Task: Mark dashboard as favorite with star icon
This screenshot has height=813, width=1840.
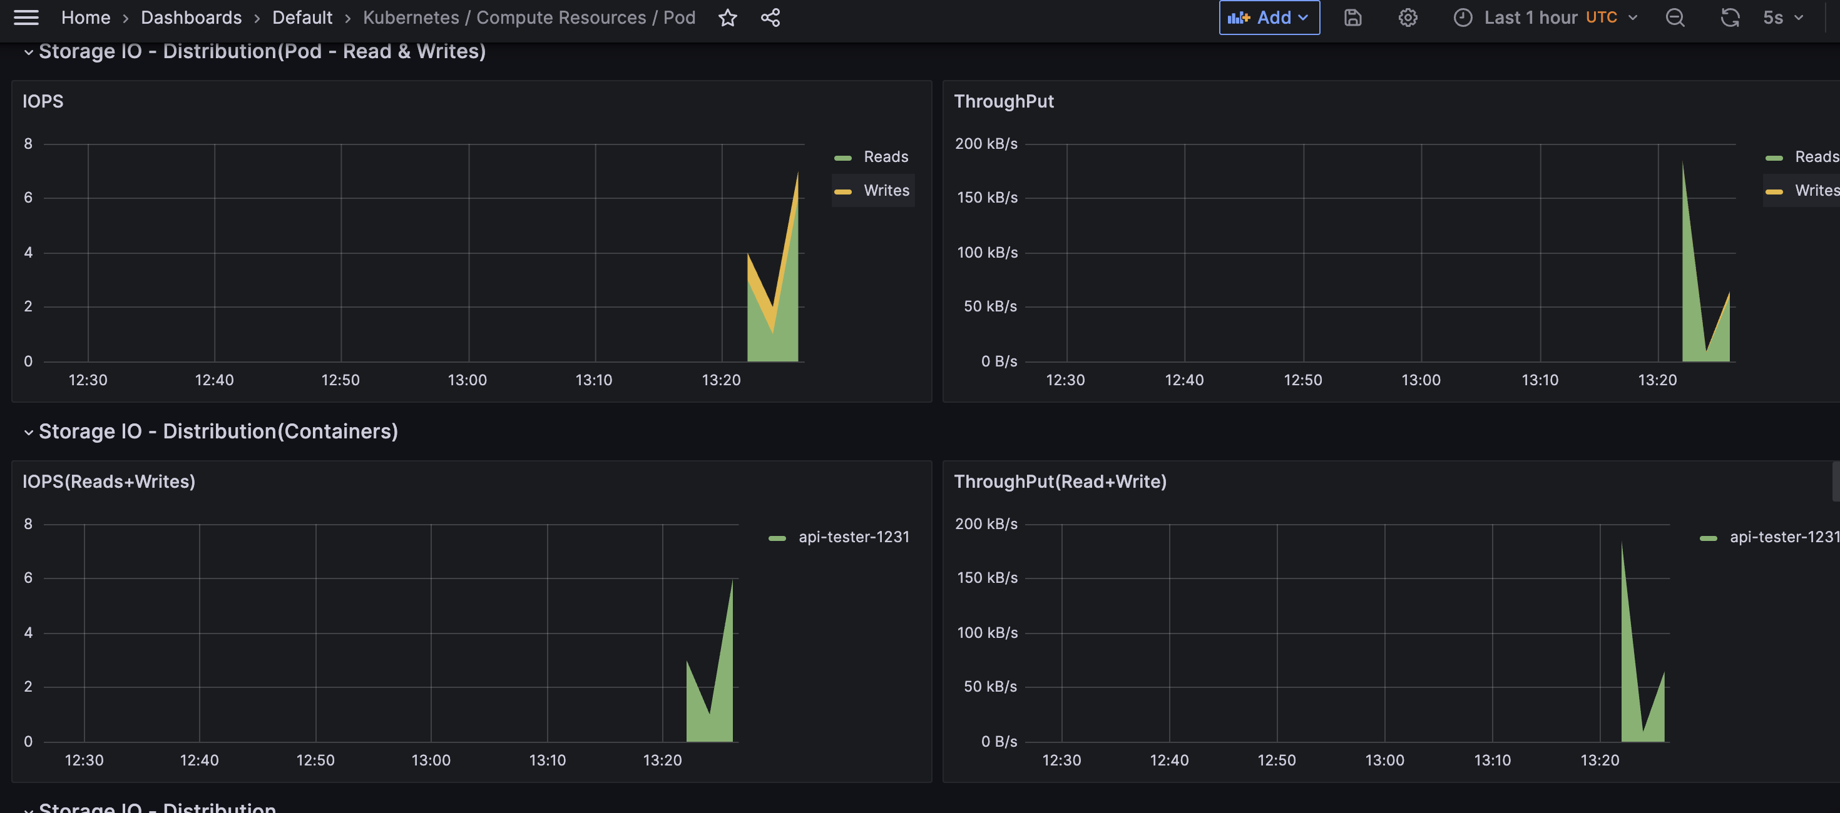Action: [x=727, y=17]
